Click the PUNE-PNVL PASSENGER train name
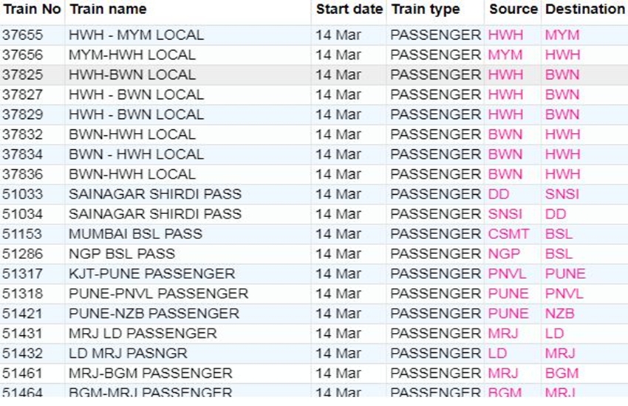Viewport: 628px width, 406px height. (158, 295)
